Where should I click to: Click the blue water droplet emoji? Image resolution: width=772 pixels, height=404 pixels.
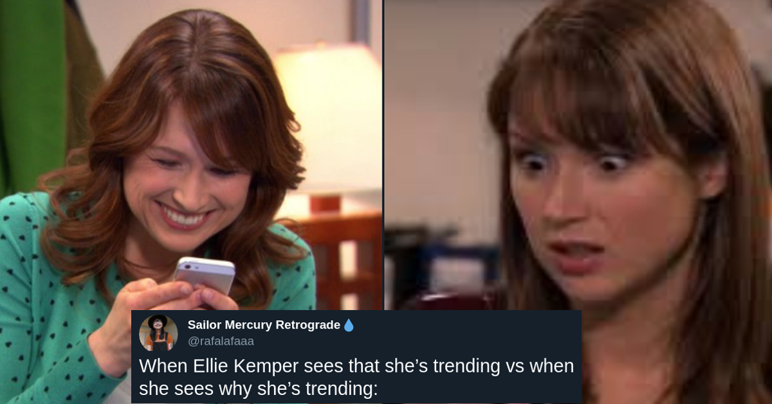(349, 326)
